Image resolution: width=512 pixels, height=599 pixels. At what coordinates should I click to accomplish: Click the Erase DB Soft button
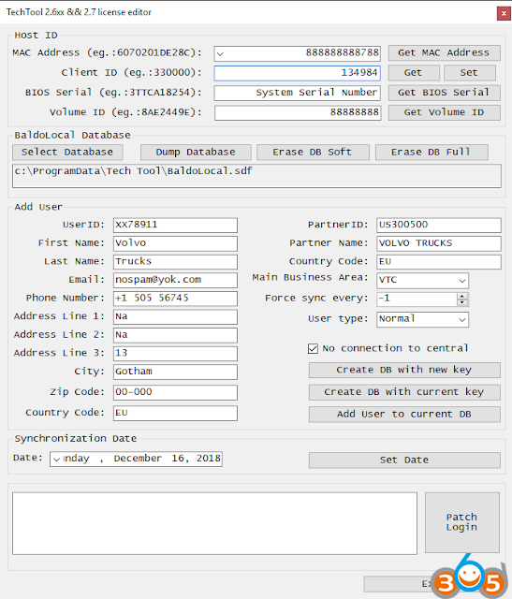[x=313, y=152]
